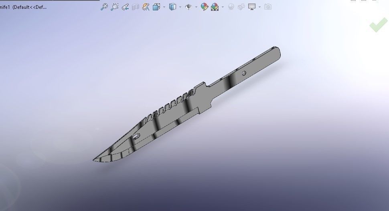Image resolution: width=389 pixels, height=211 pixels.
Task: Select Zoom to Area tool
Action: pos(115,7)
